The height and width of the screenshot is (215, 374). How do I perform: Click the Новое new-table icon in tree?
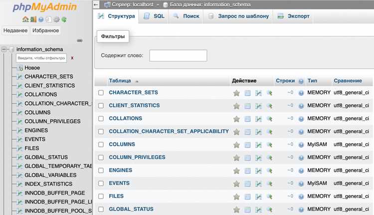(x=20, y=68)
